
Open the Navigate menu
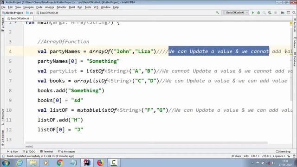click(28, 7)
